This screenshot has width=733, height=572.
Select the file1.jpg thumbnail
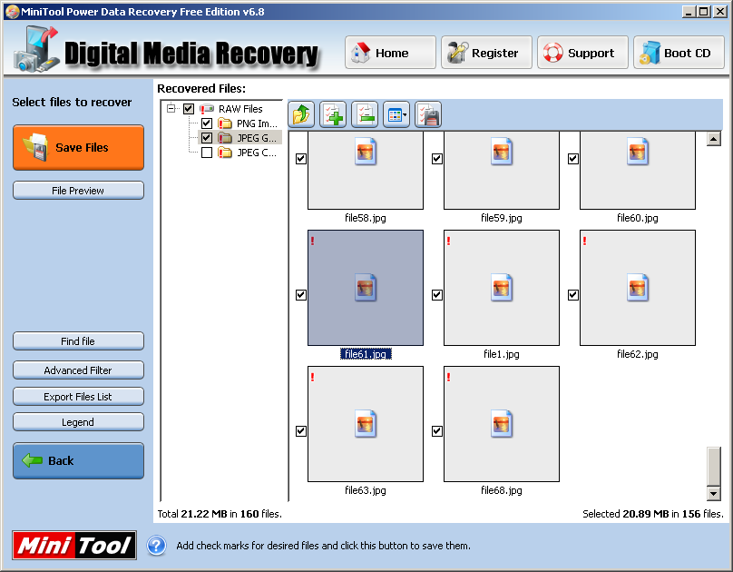(502, 288)
